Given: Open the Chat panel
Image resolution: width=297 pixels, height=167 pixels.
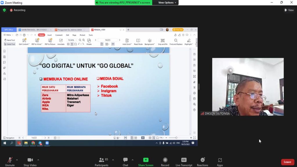Looking at the screenshot, I should [x=125, y=162].
